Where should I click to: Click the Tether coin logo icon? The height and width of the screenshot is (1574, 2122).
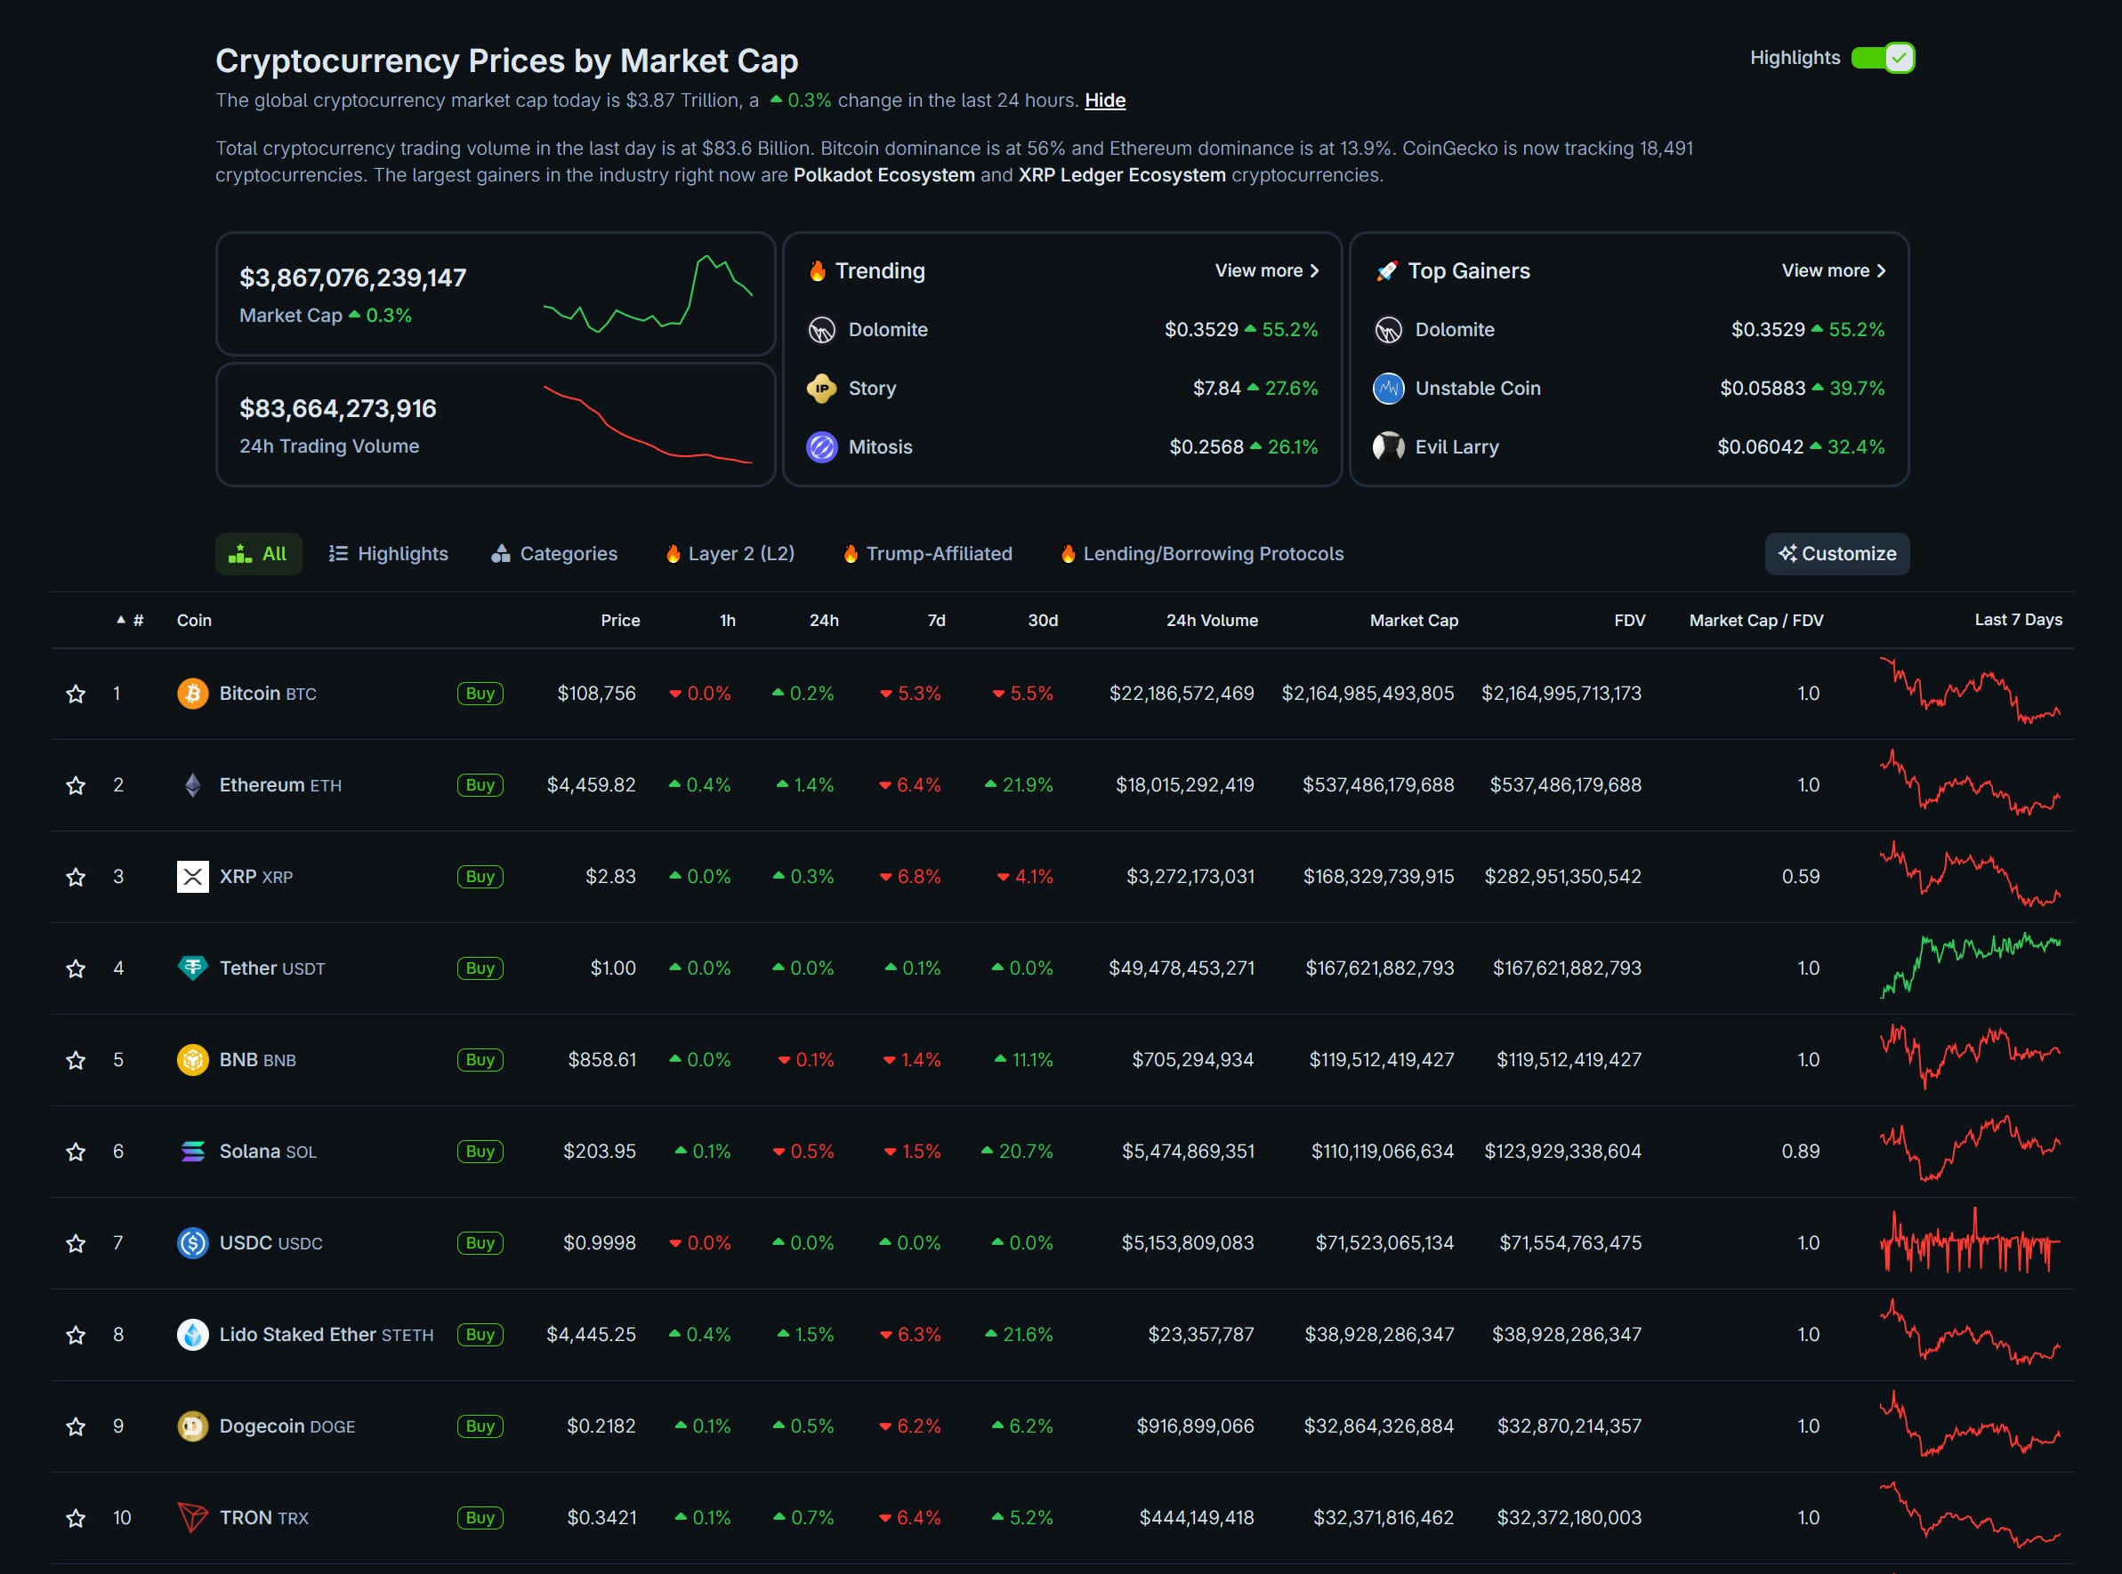(x=192, y=968)
